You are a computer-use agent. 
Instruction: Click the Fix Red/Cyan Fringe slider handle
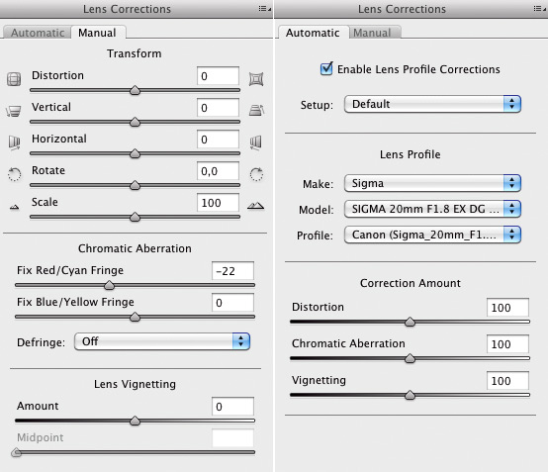[110, 285]
